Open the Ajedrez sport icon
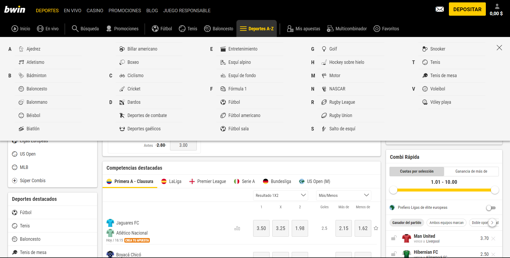 21,49
